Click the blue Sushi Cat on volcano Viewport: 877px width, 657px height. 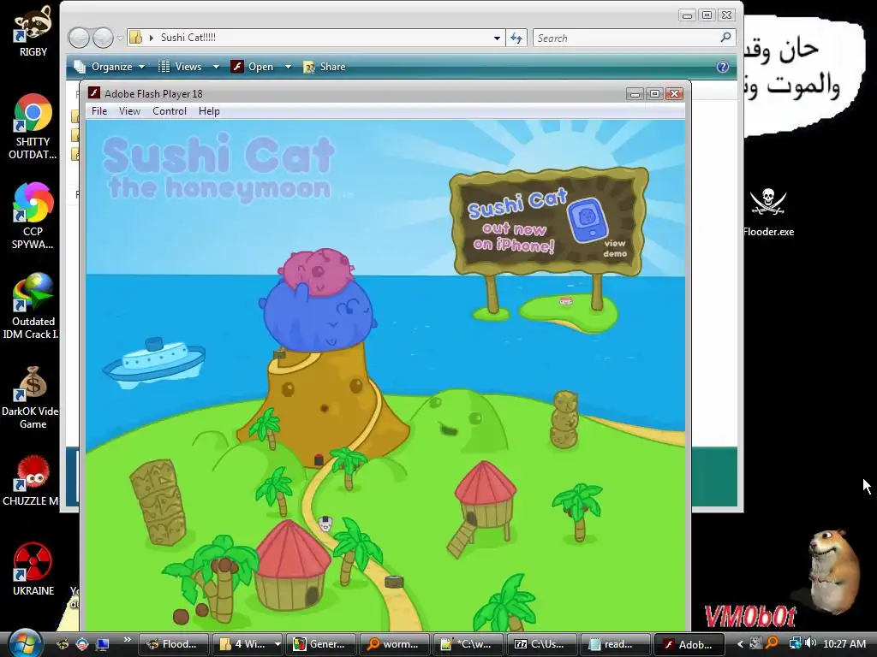click(317, 317)
